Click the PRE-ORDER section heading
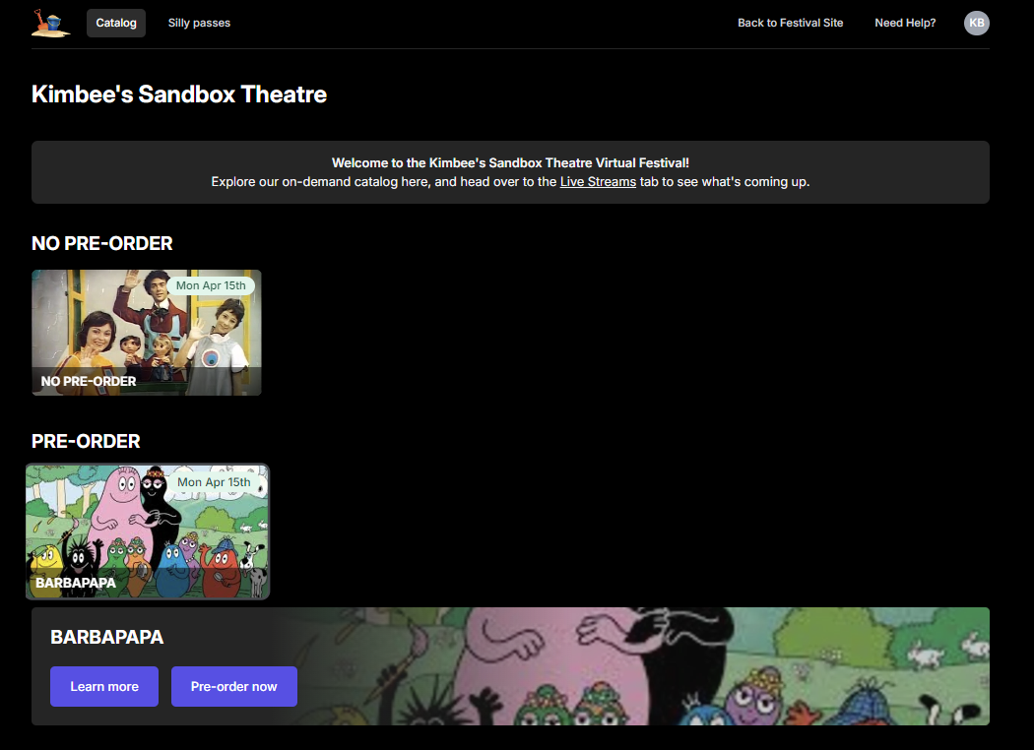This screenshot has width=1034, height=750. coord(86,441)
